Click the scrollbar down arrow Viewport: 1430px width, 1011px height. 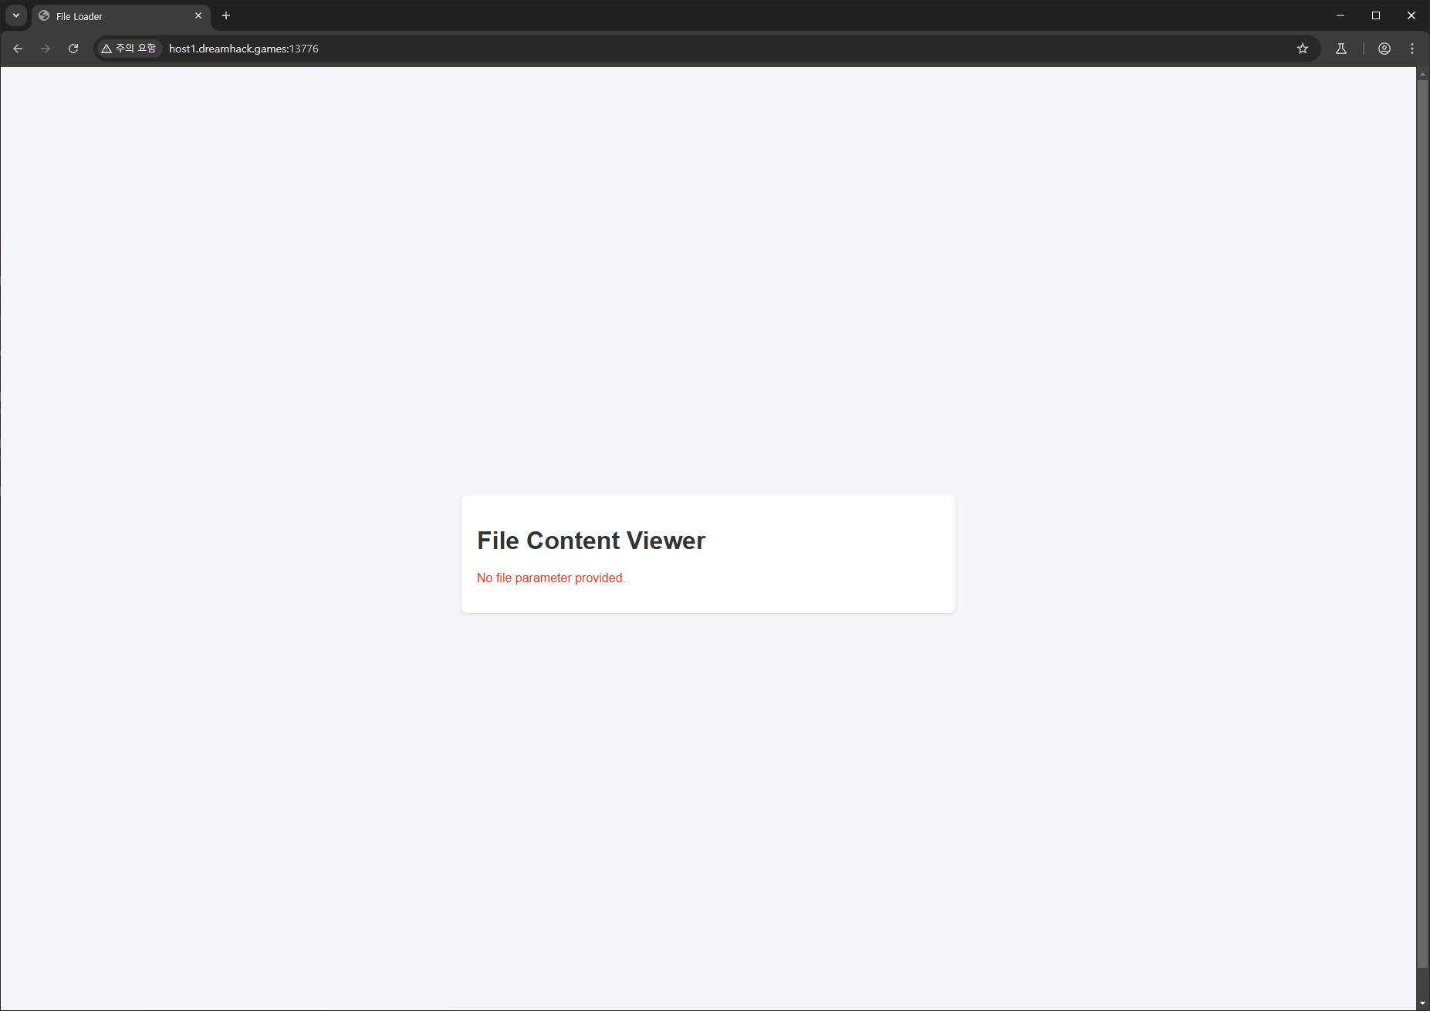pos(1424,1003)
